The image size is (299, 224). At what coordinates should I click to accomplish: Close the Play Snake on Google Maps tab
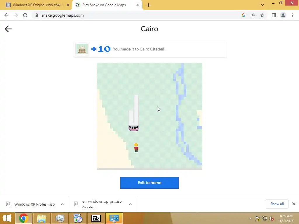138,5
